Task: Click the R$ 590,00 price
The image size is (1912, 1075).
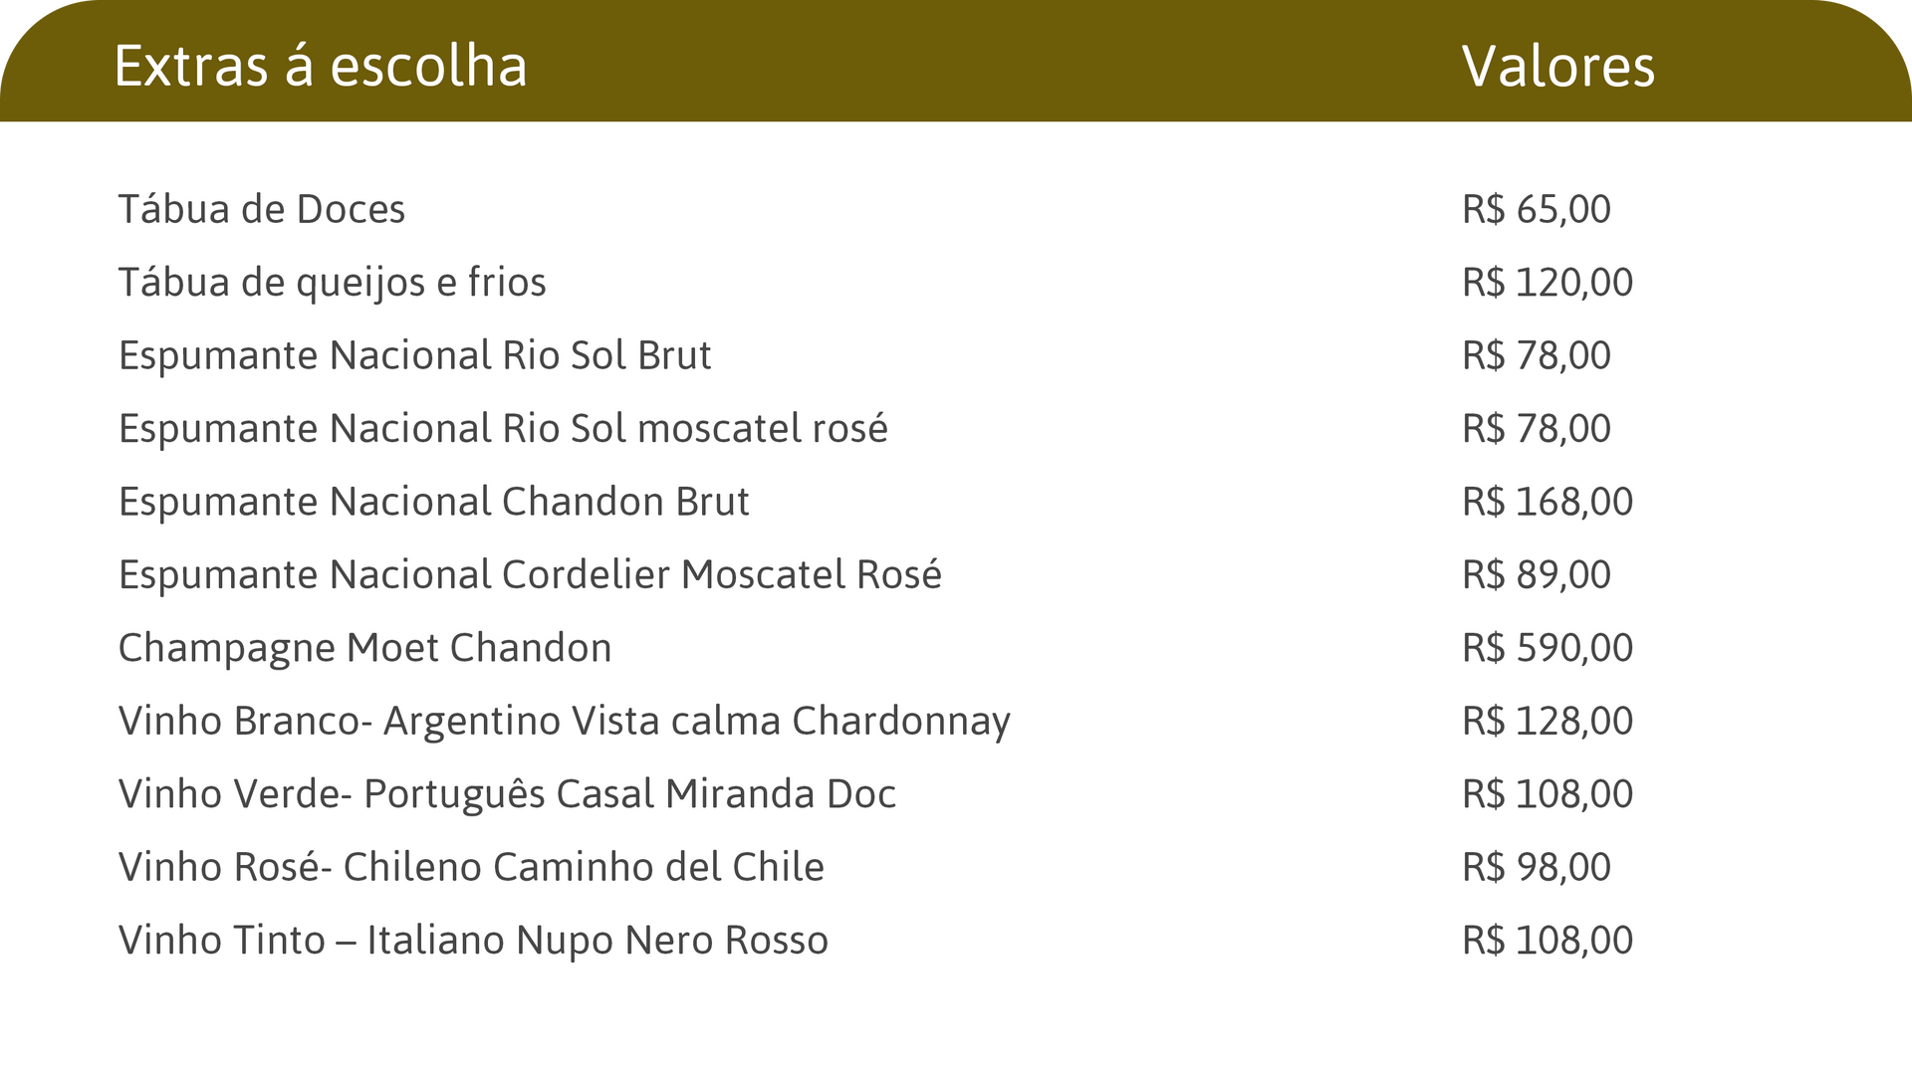Action: (x=1548, y=648)
